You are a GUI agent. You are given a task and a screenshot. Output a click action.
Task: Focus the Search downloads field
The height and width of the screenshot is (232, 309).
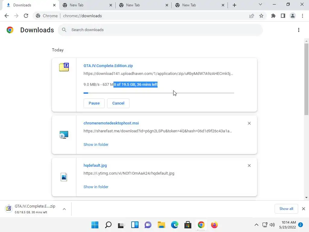click(160, 30)
